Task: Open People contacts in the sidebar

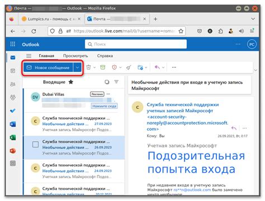Action: pos(13,84)
